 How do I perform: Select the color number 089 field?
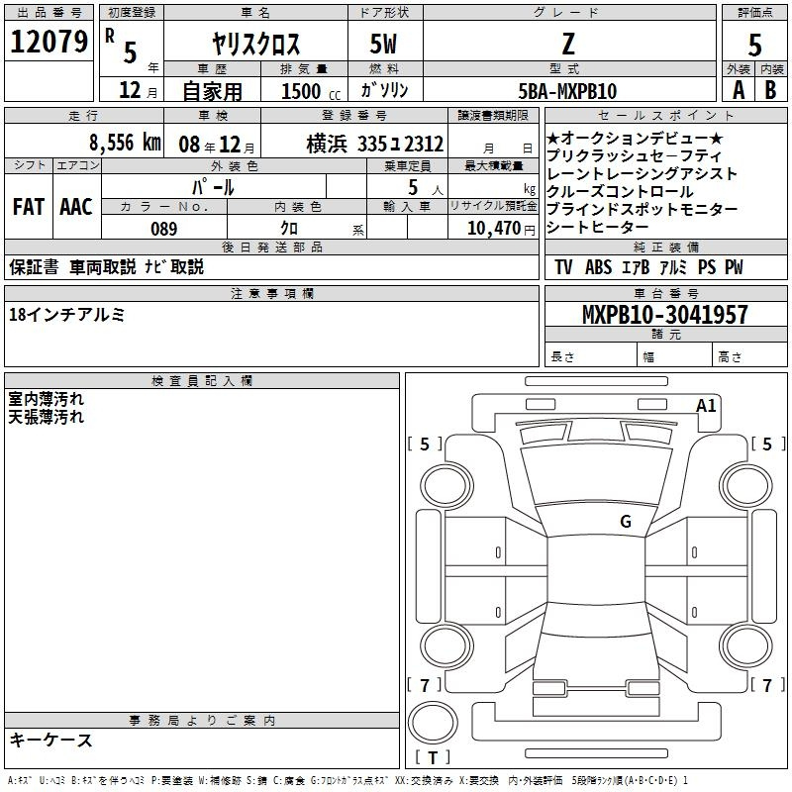point(163,229)
